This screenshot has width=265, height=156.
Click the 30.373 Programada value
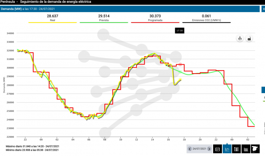(x=155, y=16)
